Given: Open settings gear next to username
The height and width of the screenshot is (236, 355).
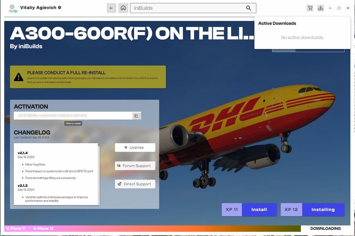Looking at the screenshot, I should coord(60,7).
